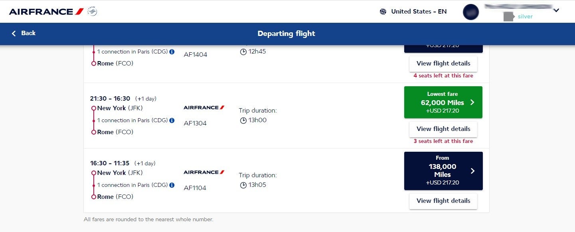Click info icon for AF1304 Paris connection

172,120
